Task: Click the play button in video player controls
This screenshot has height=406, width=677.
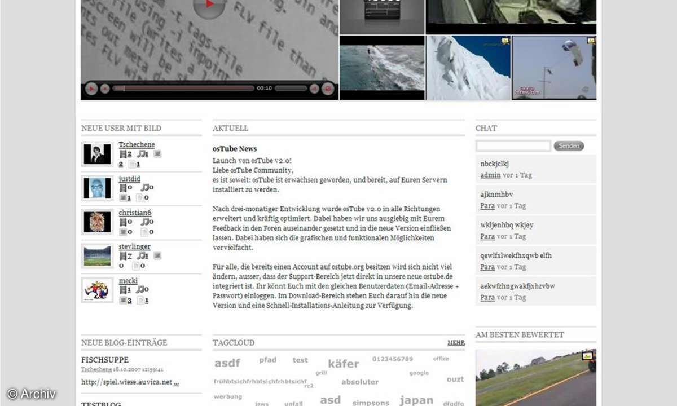Action: (91, 89)
